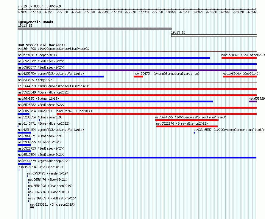Image resolution: width=265 pixels, height=219 pixels.
Task: Click the 19q13.13 band name text
Action: [x=178, y=33]
